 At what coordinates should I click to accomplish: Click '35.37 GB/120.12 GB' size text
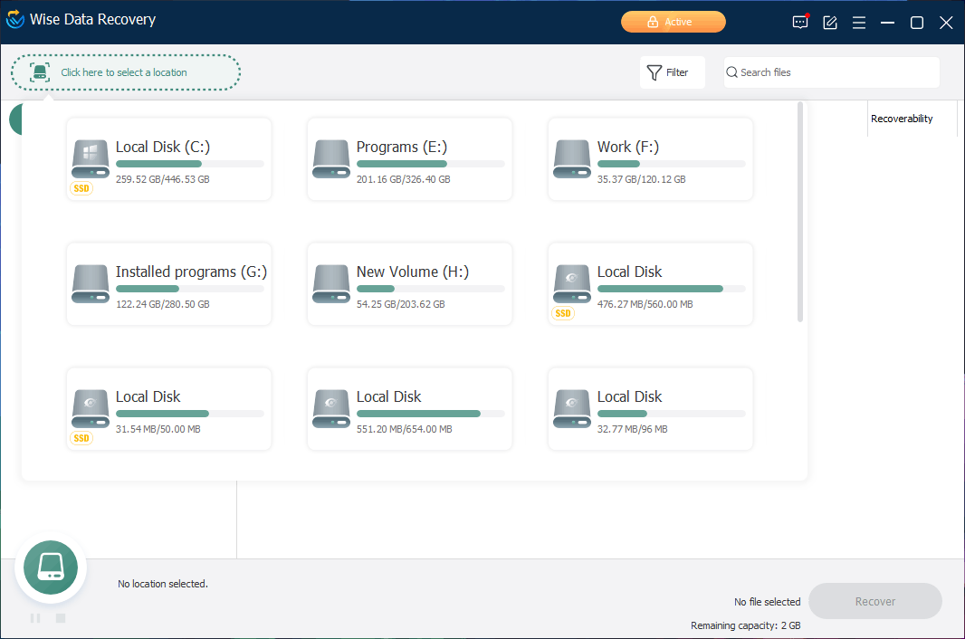pos(641,180)
